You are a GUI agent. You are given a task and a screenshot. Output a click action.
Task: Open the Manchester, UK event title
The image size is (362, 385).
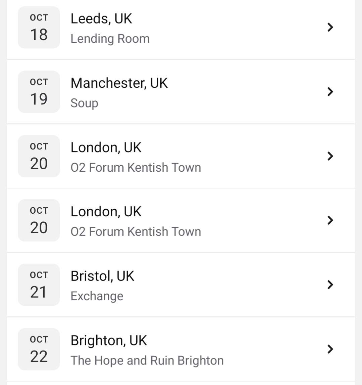119,83
